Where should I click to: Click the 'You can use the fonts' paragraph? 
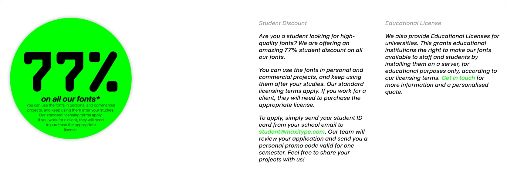pos(312,87)
